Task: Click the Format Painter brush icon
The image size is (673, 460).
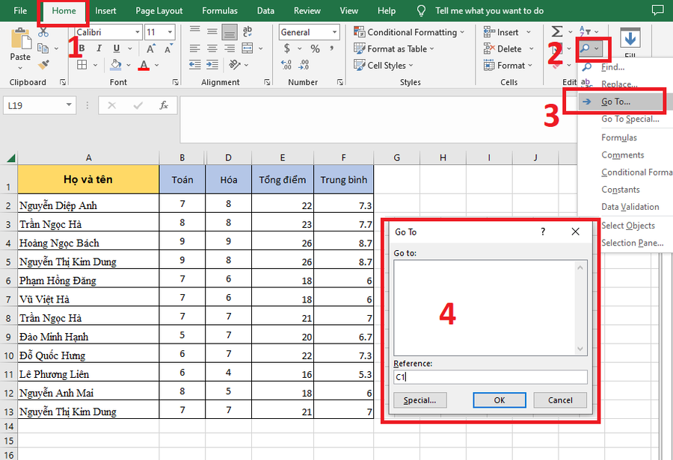Action: (43, 65)
